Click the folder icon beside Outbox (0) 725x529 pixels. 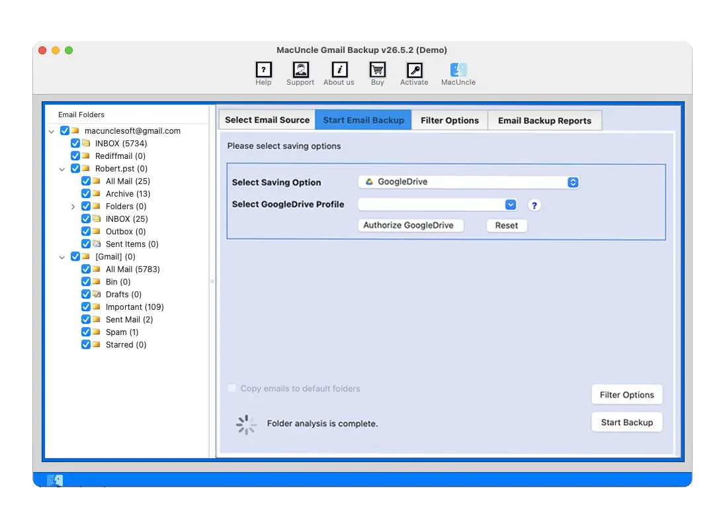click(x=97, y=231)
